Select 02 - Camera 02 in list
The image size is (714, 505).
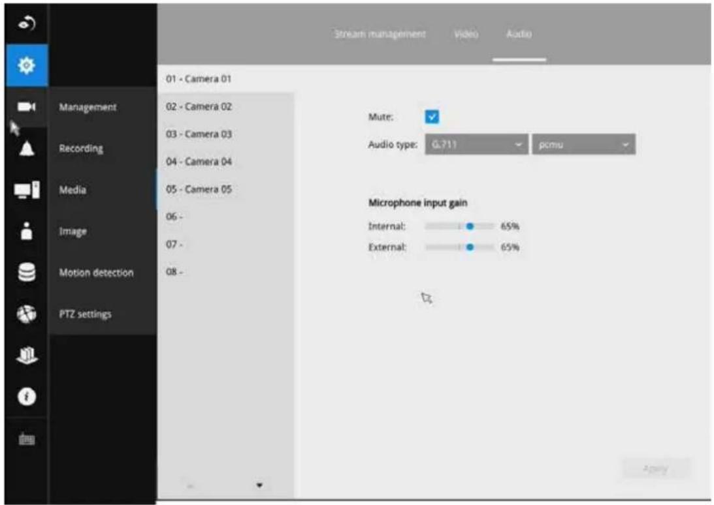pyautogui.click(x=226, y=106)
